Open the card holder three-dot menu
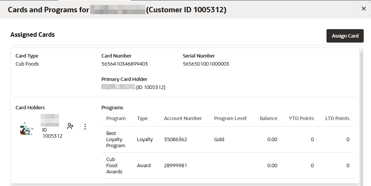Screen dimensions: 371x186 (85, 127)
